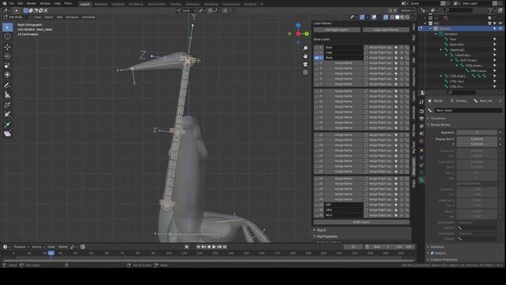506x285 pixels.
Task: Open Bone properties tab icon
Action: (421, 180)
